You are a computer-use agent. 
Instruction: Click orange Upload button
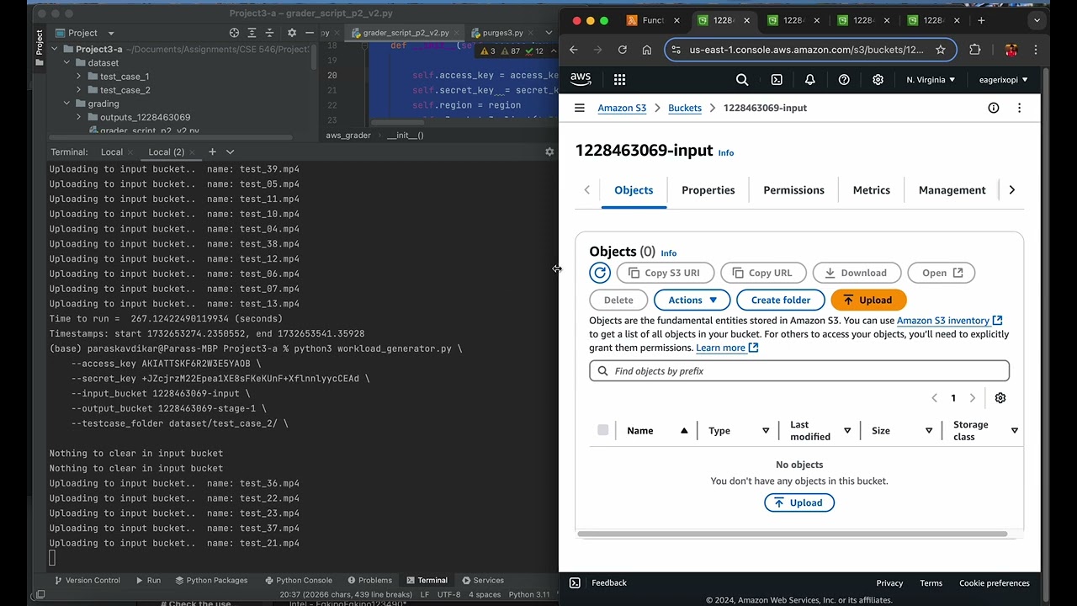[868, 300]
